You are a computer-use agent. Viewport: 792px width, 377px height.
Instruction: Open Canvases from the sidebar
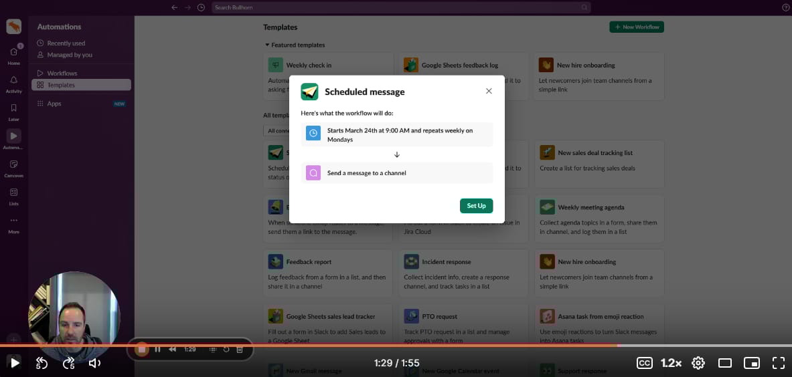coord(13,168)
